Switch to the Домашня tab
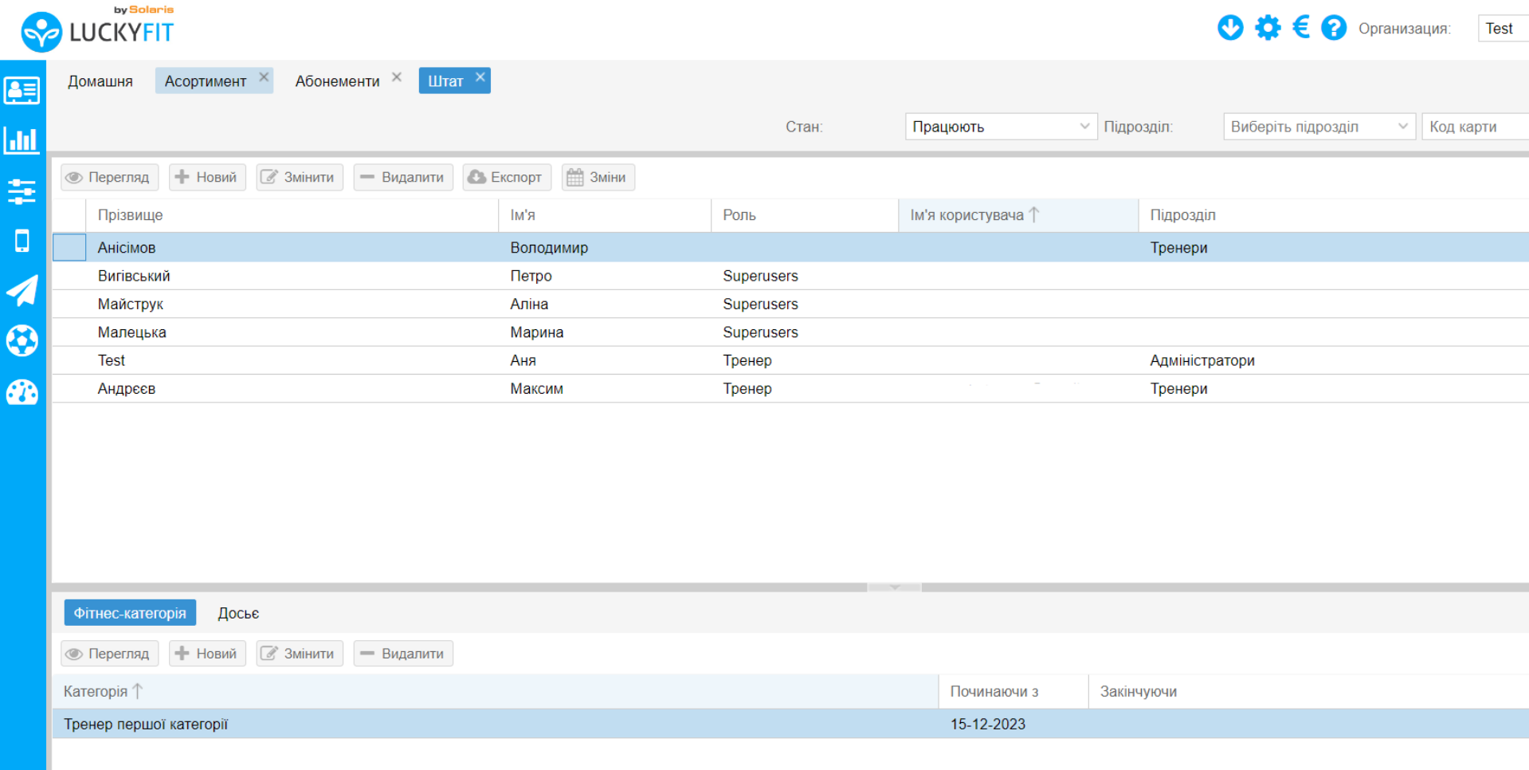The height and width of the screenshot is (770, 1529). [x=100, y=81]
